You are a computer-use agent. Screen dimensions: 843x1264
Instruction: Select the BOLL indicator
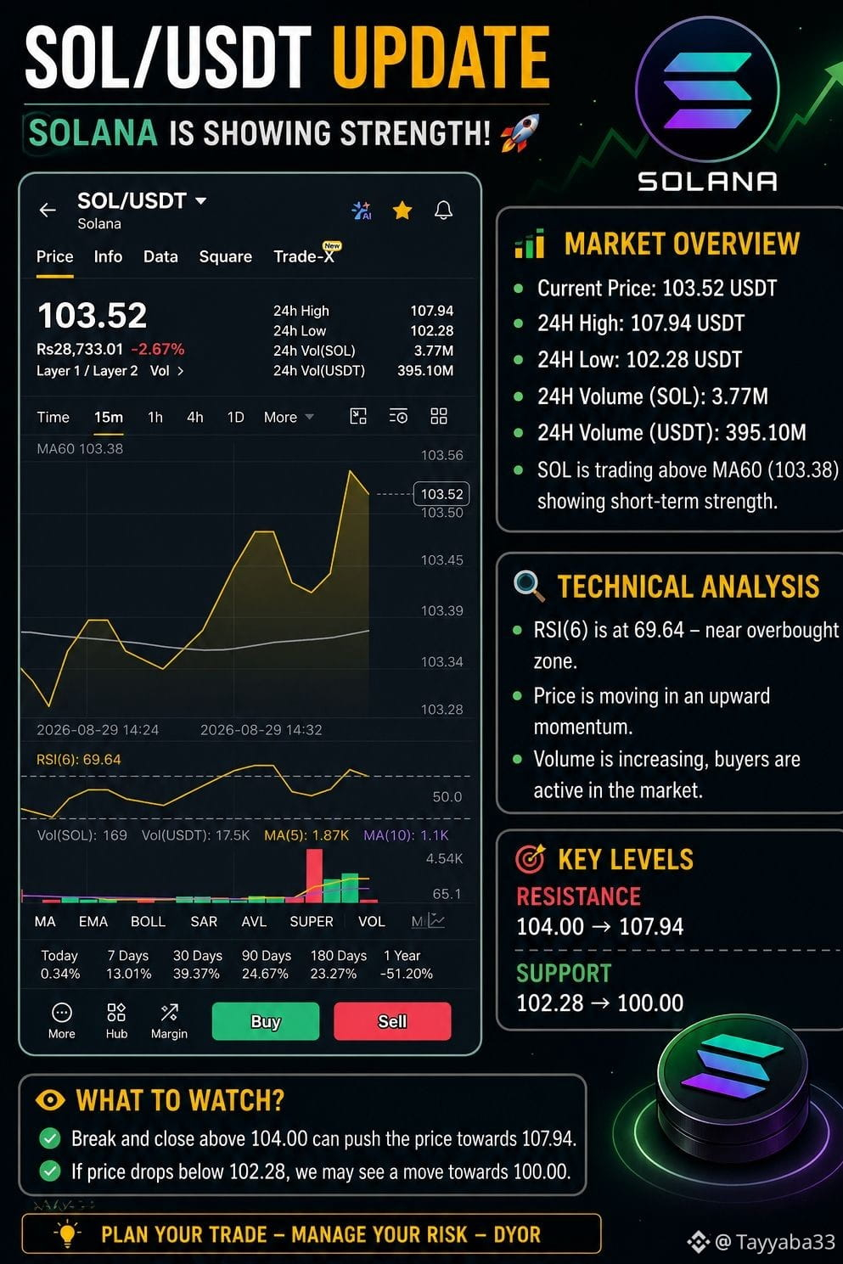pyautogui.click(x=148, y=921)
